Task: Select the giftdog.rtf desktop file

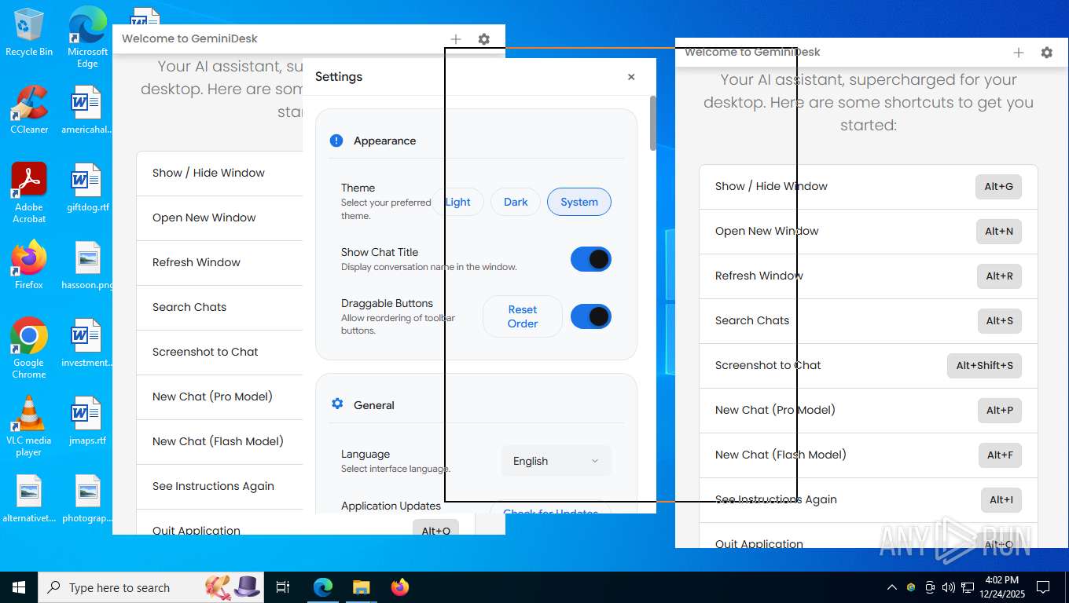Action: (x=87, y=188)
